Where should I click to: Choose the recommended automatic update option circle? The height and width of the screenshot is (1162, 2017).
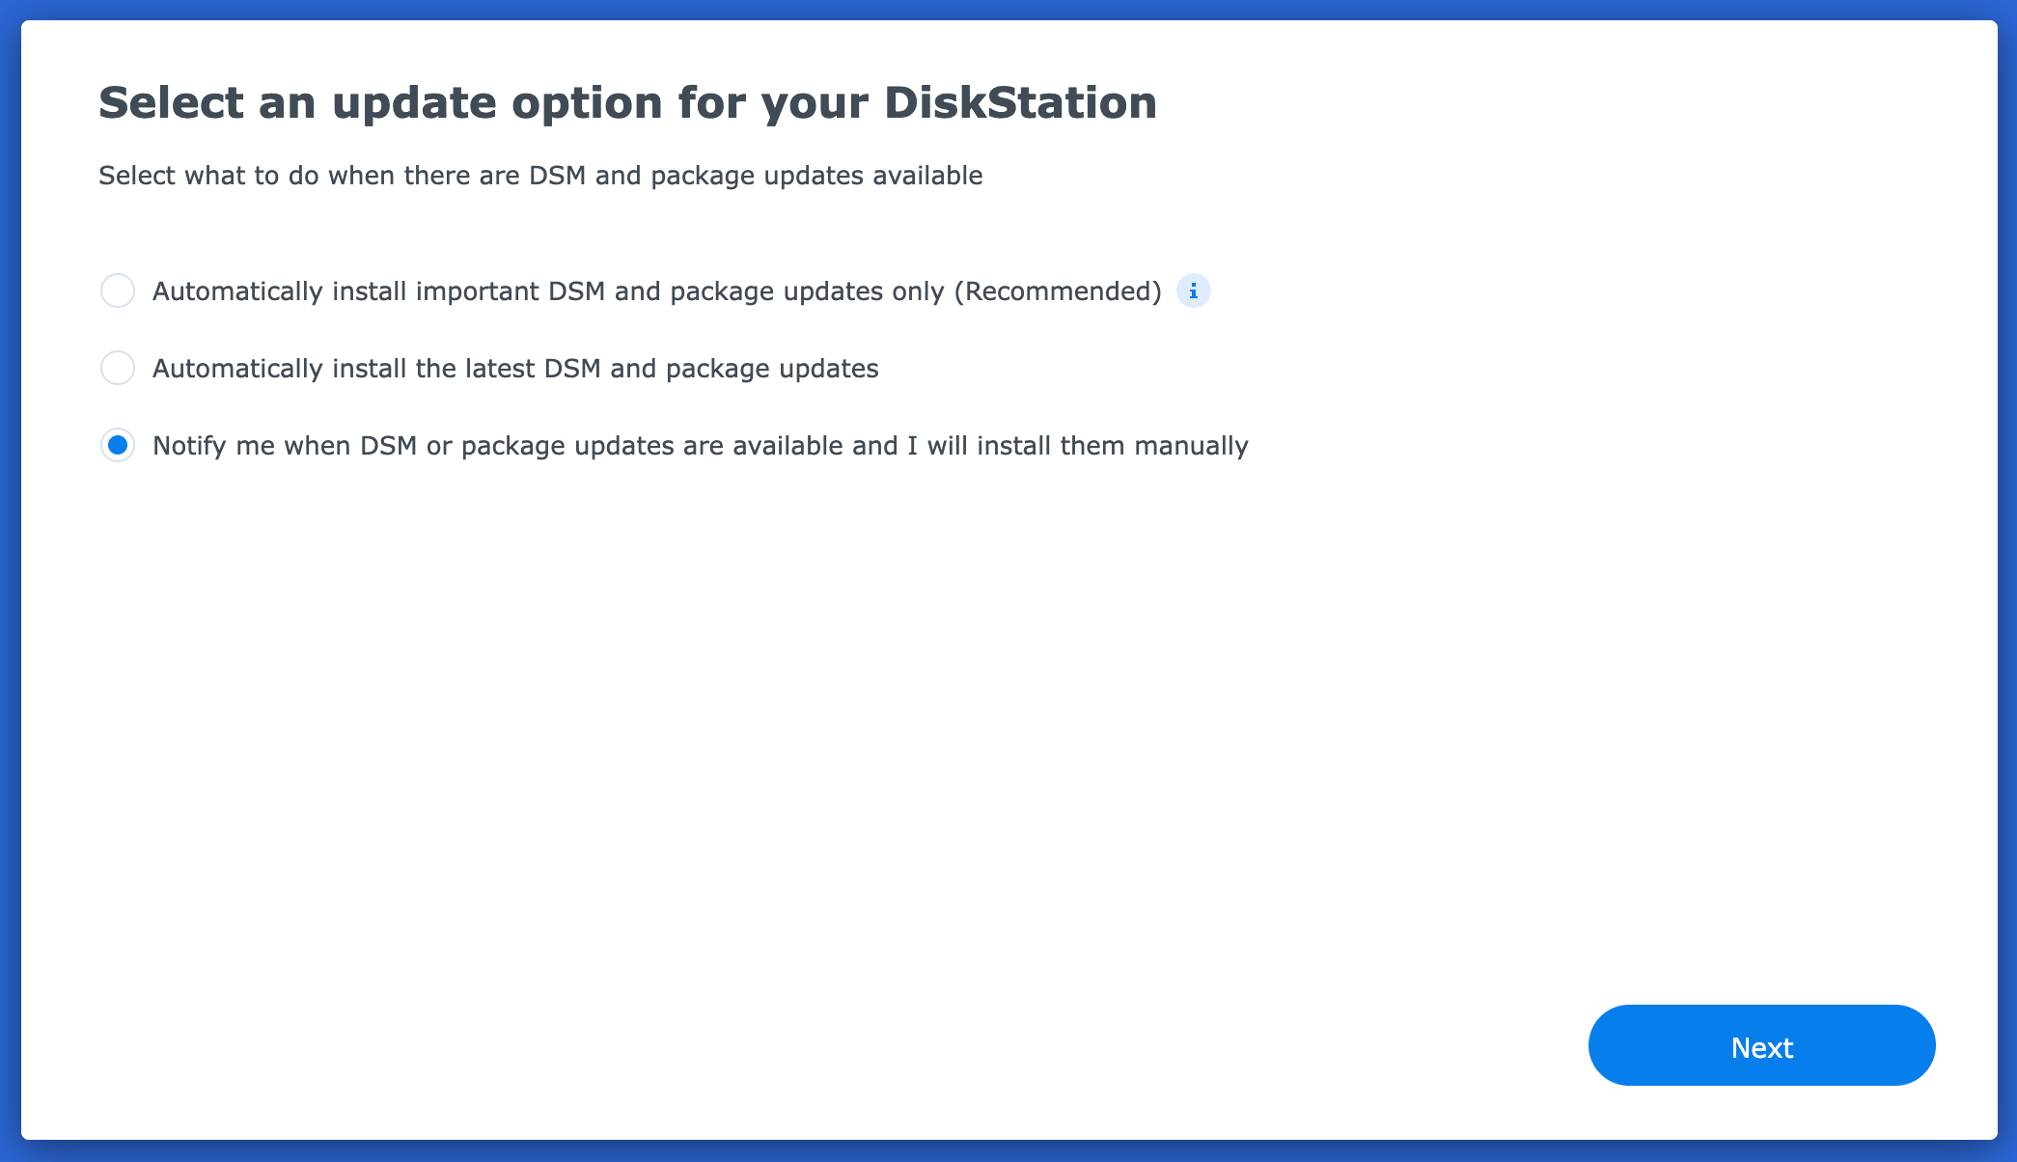tap(118, 290)
